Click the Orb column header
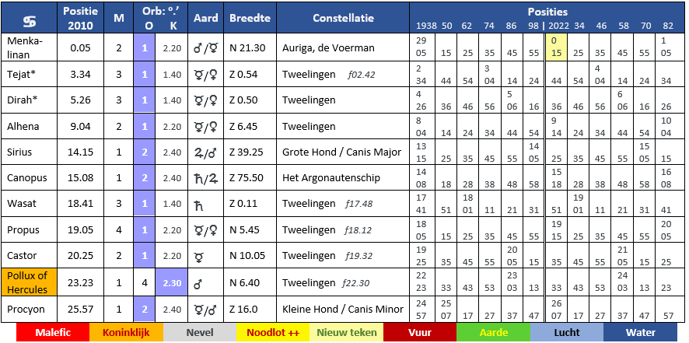 coord(161,18)
